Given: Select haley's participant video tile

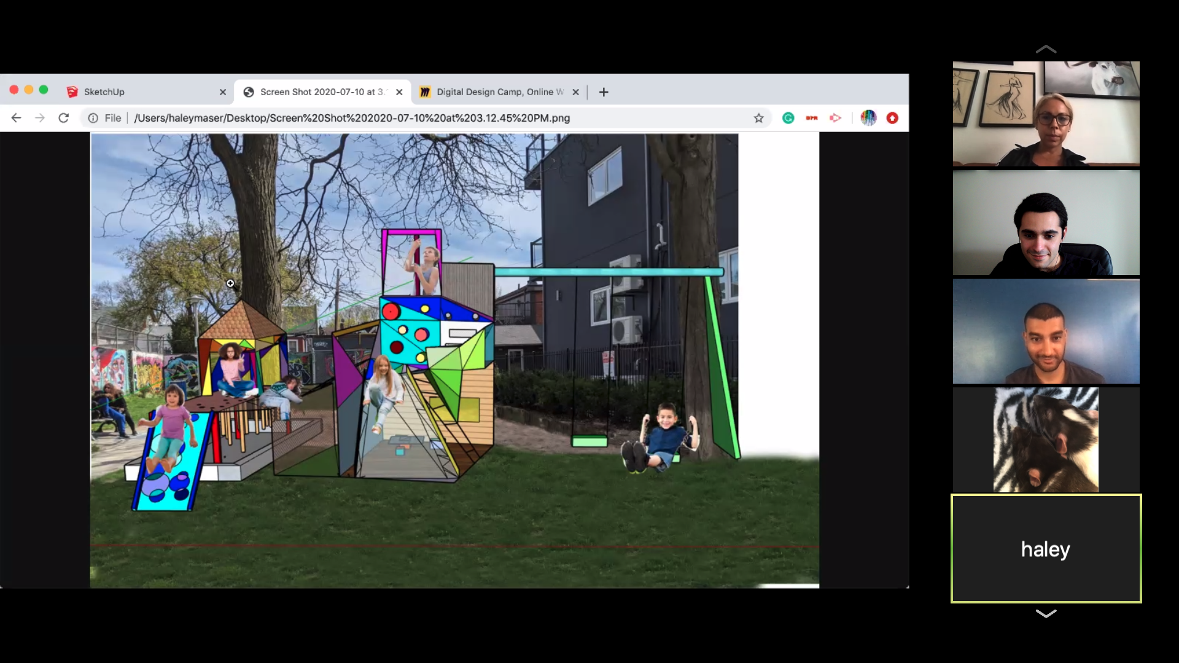Looking at the screenshot, I should pyautogui.click(x=1046, y=549).
